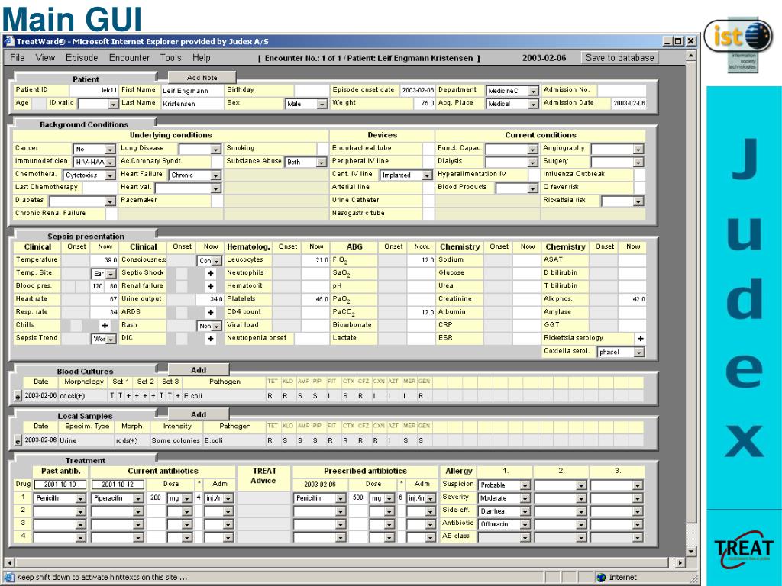Viewport: 782px width, 586px height.
Task: Click the plus icon for Renal failure
Action: click(211, 287)
